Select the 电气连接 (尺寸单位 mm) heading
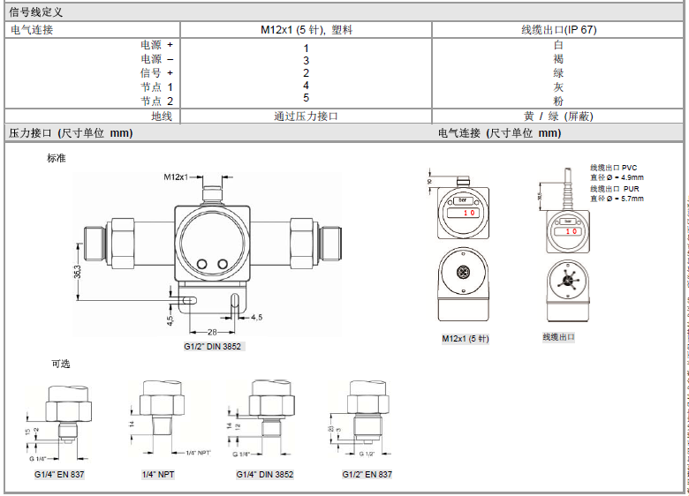The height and width of the screenshot is (496, 689). click(x=499, y=133)
